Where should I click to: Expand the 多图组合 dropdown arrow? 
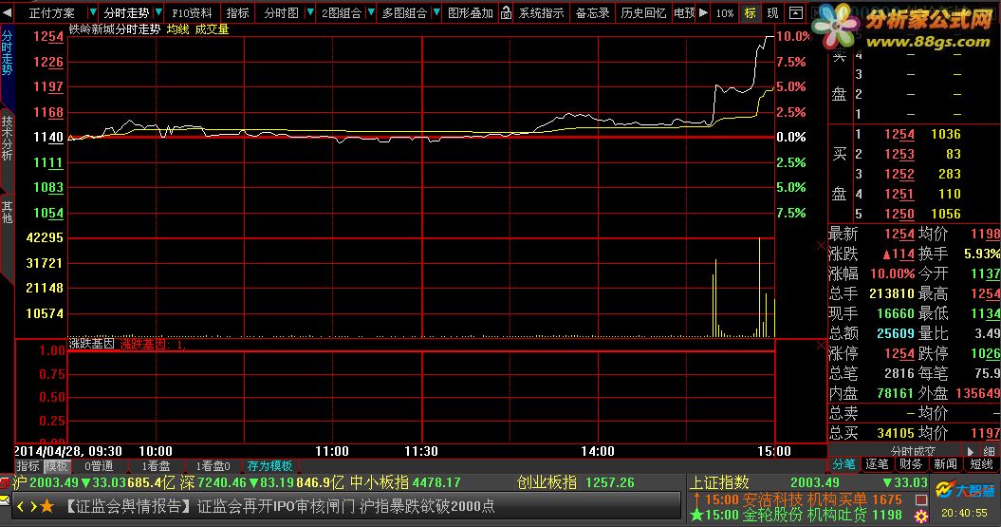[436, 12]
